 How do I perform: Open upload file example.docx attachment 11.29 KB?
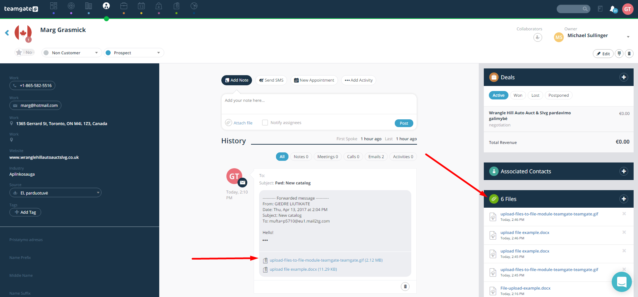pyautogui.click(x=303, y=269)
